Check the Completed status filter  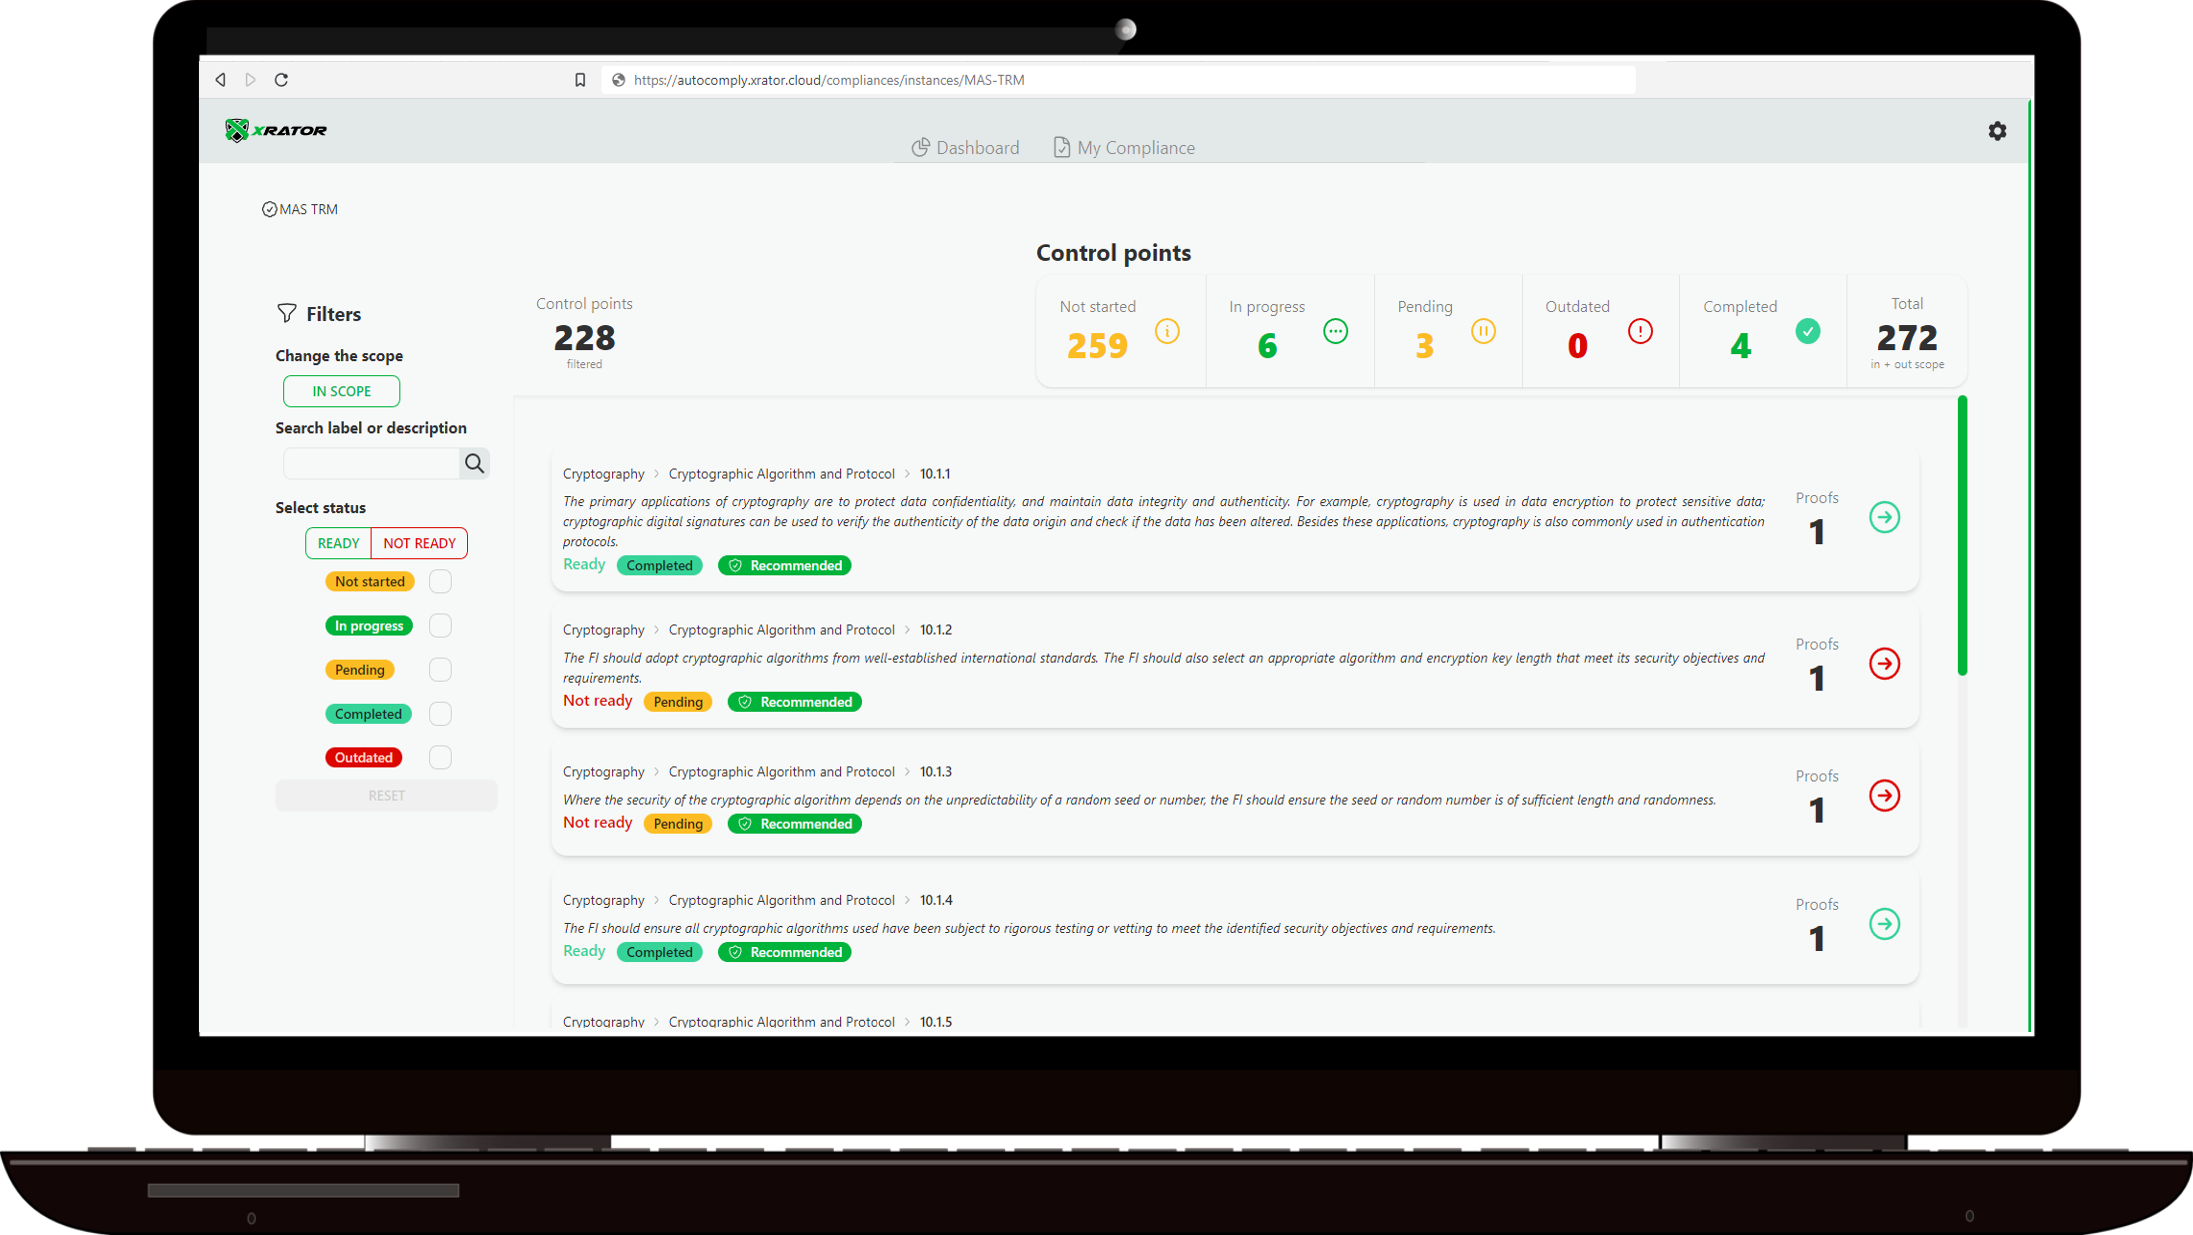point(440,713)
